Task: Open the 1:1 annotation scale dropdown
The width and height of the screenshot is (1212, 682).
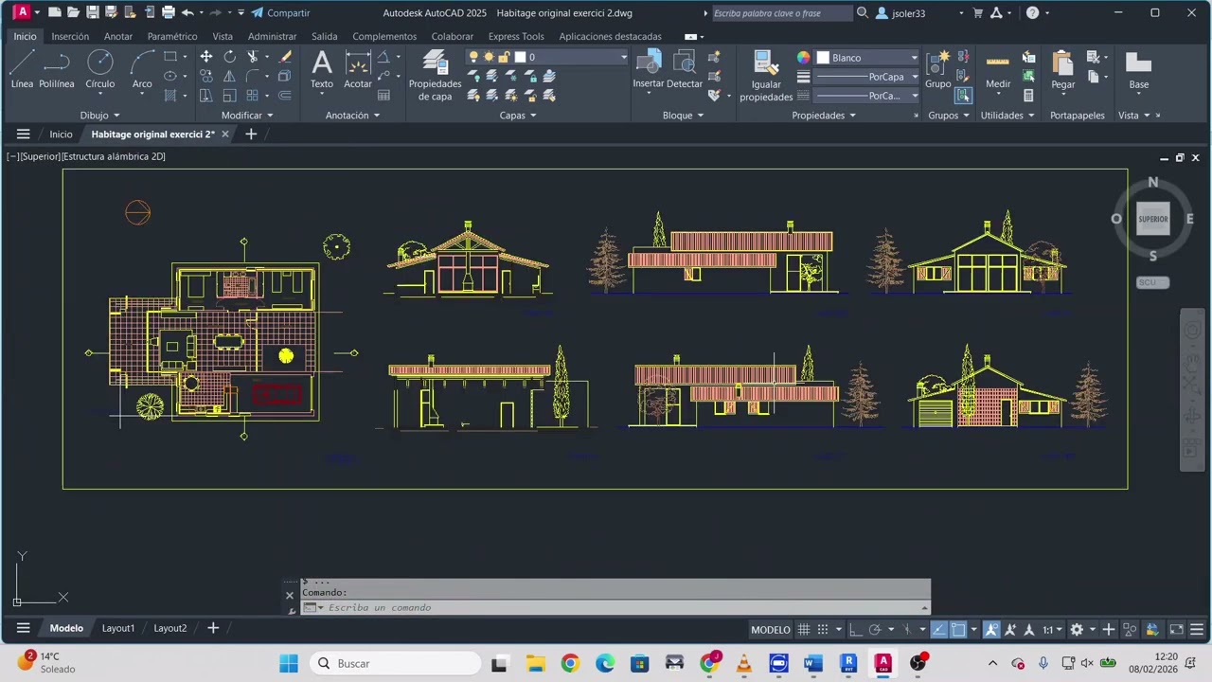Action: click(1053, 630)
